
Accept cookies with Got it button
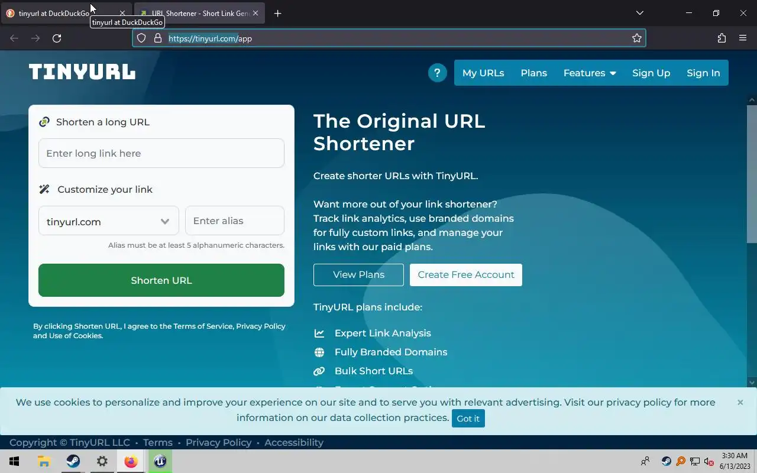(x=468, y=418)
